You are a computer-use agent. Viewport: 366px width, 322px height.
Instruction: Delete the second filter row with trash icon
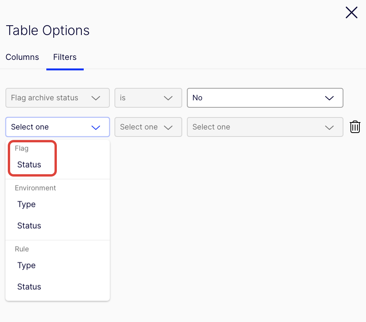click(x=355, y=127)
